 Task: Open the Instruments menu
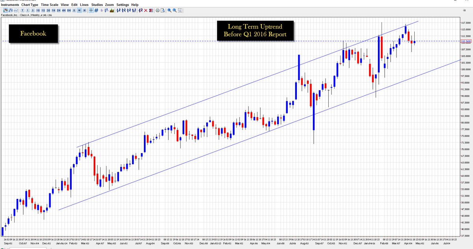[x=9, y=5]
